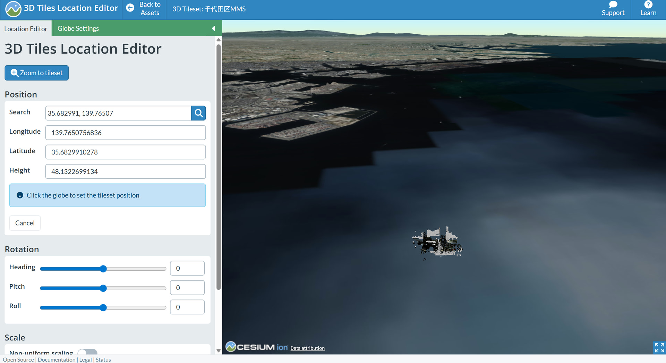Image resolution: width=666 pixels, height=363 pixels.
Task: Click the info icon in blue notice
Action: coord(20,195)
